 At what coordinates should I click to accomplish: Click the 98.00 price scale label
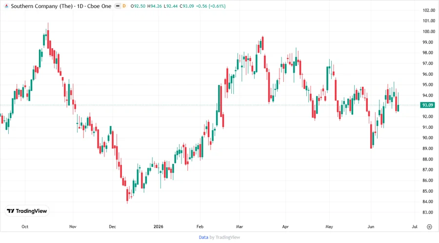[429, 53]
